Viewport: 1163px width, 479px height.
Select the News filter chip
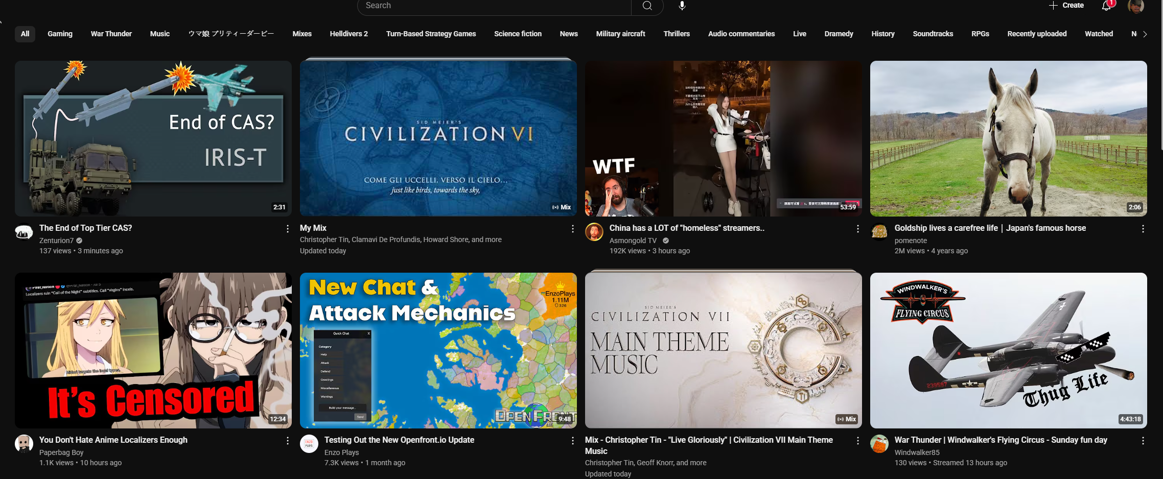click(x=569, y=34)
